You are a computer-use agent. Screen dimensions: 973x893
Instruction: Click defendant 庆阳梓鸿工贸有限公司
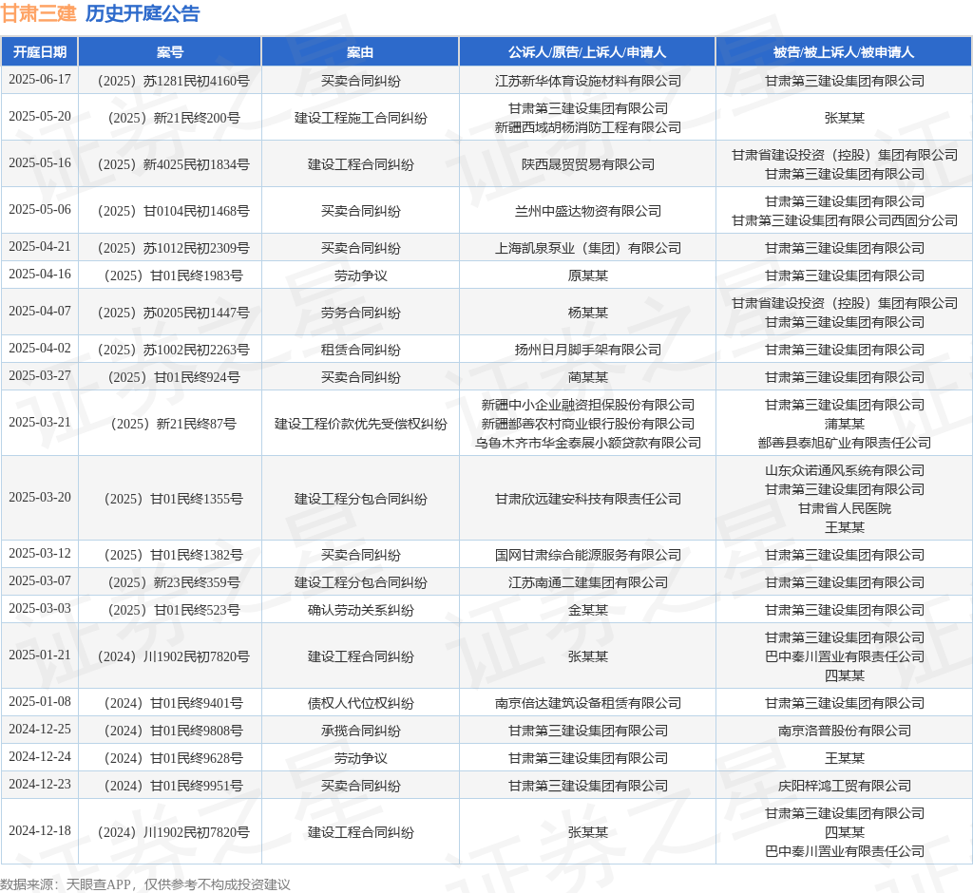(x=844, y=787)
